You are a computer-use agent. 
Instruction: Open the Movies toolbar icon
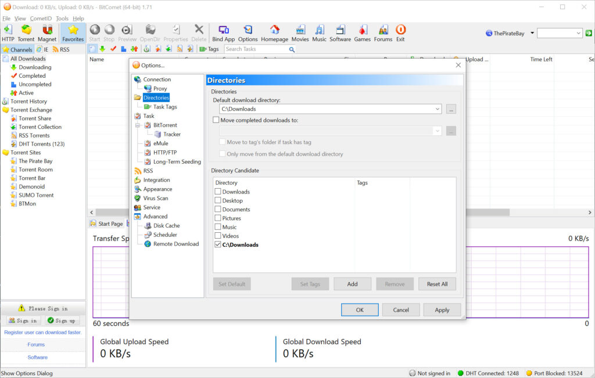pyautogui.click(x=300, y=33)
